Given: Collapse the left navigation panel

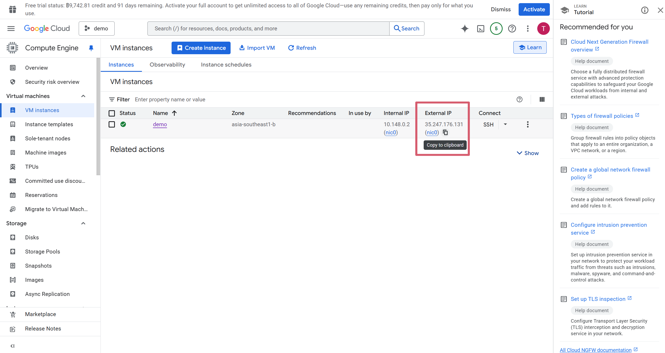Looking at the screenshot, I should 12,346.
